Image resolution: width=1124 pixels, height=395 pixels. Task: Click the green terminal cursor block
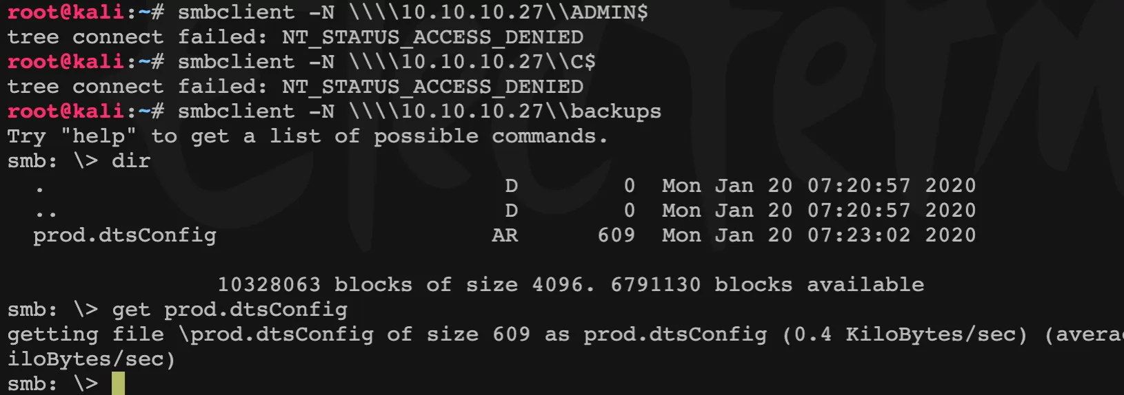pyautogui.click(x=118, y=383)
